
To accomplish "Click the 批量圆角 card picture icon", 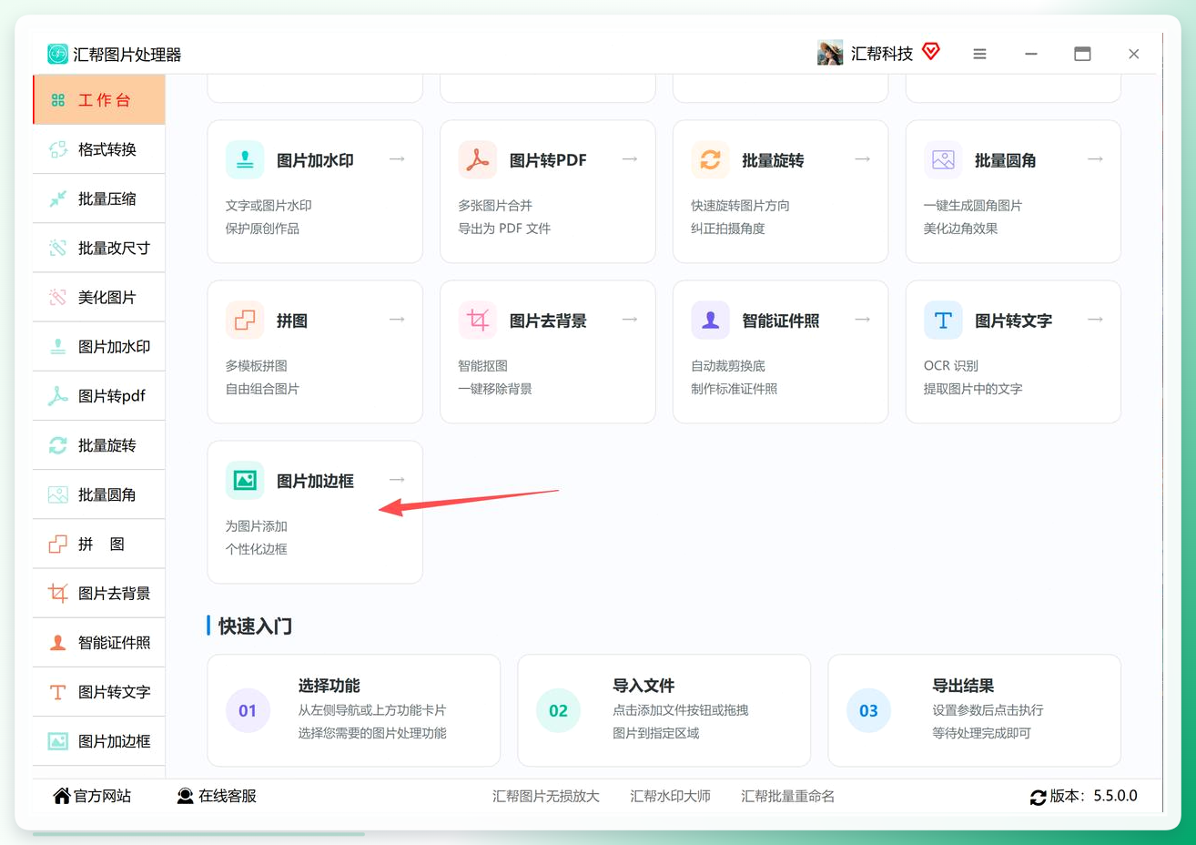I will [943, 160].
